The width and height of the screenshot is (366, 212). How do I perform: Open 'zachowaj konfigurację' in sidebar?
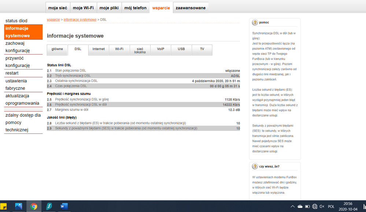[23, 47]
